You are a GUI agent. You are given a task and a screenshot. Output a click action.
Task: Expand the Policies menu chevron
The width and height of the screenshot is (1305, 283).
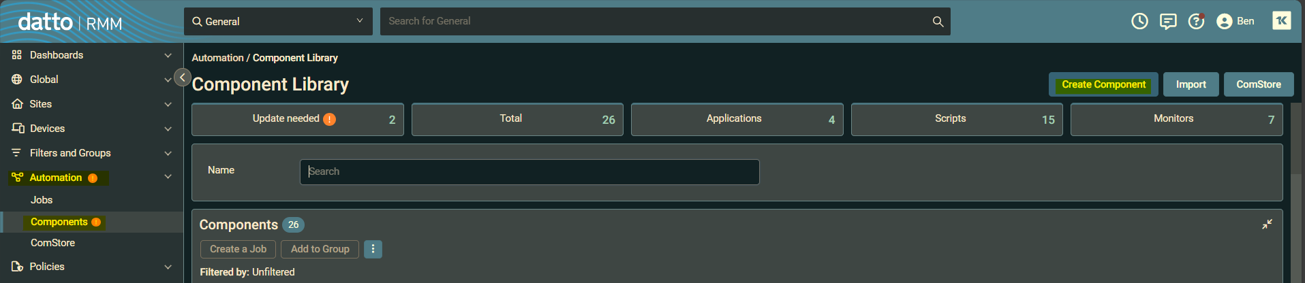click(x=168, y=267)
